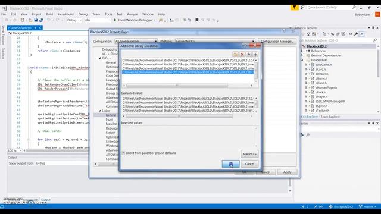Screen dimensions: 381x214
Task: Open the Platform dropdown in Property Pages
Action: [215, 42]
